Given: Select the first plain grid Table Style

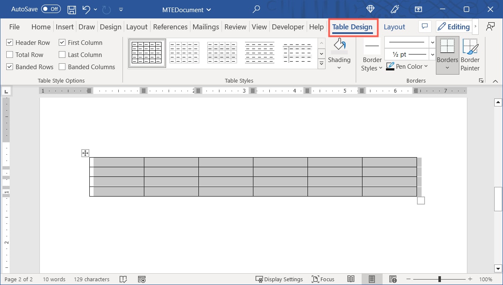Looking at the screenshot, I should coord(147,52).
